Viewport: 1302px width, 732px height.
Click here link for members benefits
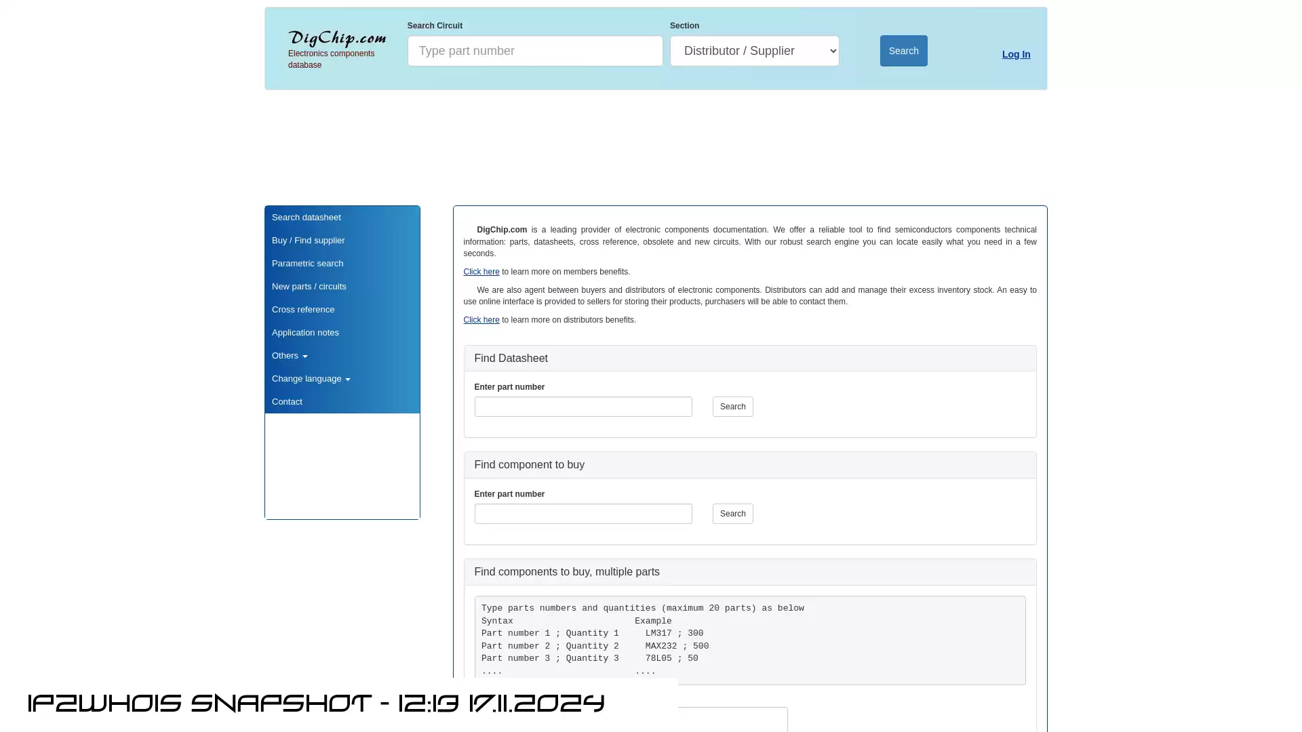click(x=481, y=272)
